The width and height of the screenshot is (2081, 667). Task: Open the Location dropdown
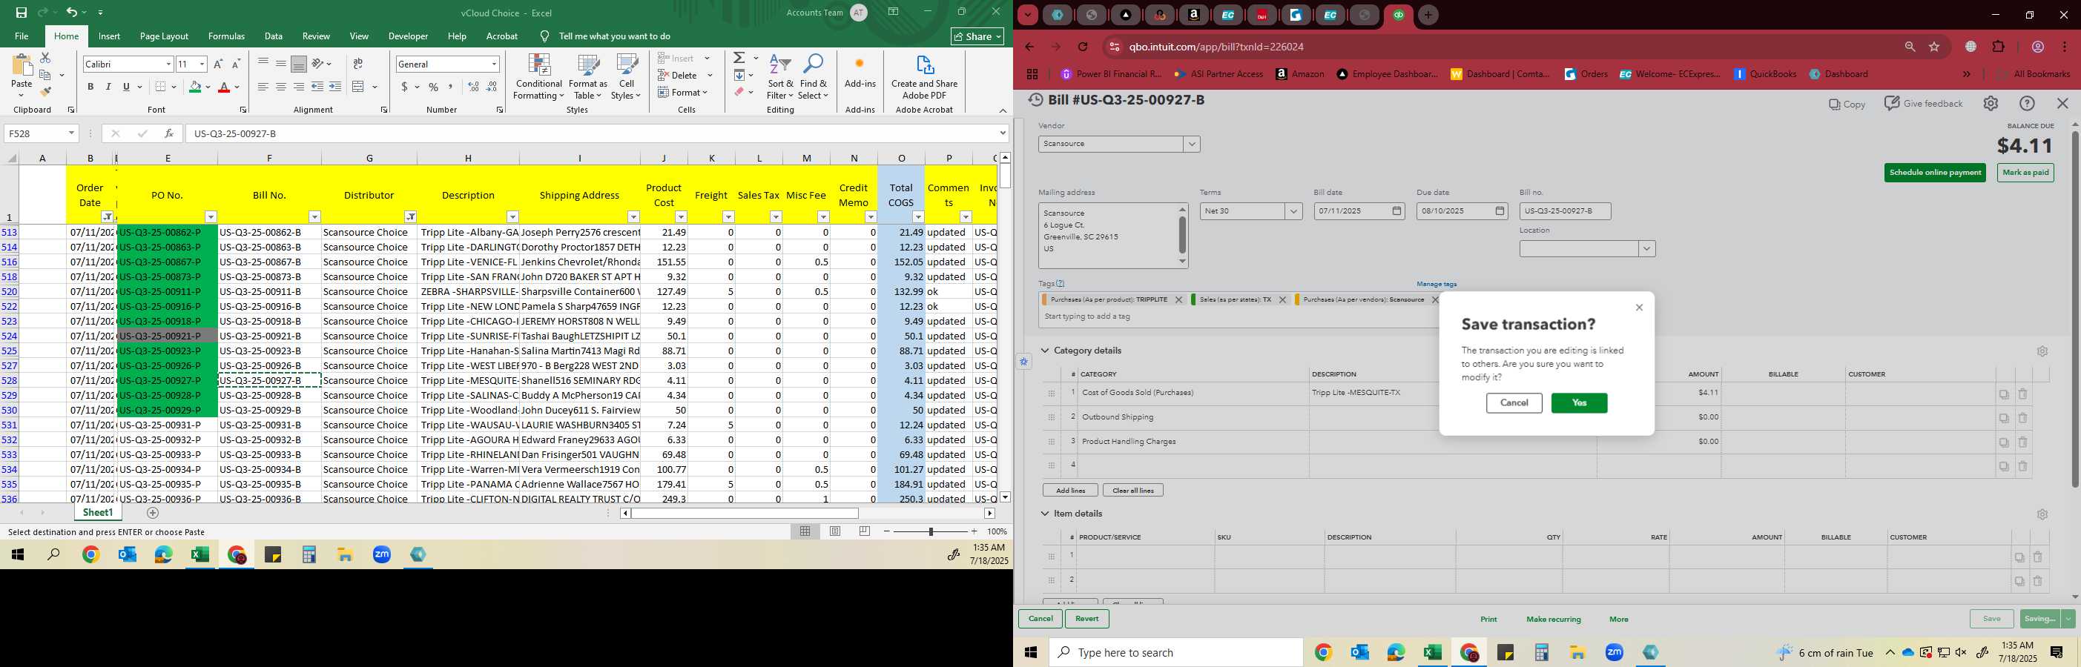[x=1646, y=250]
